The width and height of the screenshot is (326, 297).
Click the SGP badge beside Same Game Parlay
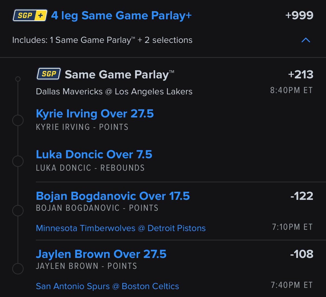(49, 74)
